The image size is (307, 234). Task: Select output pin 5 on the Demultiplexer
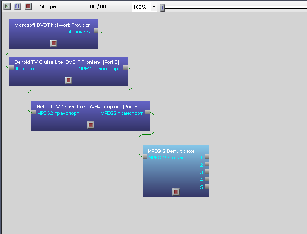coord(207,187)
